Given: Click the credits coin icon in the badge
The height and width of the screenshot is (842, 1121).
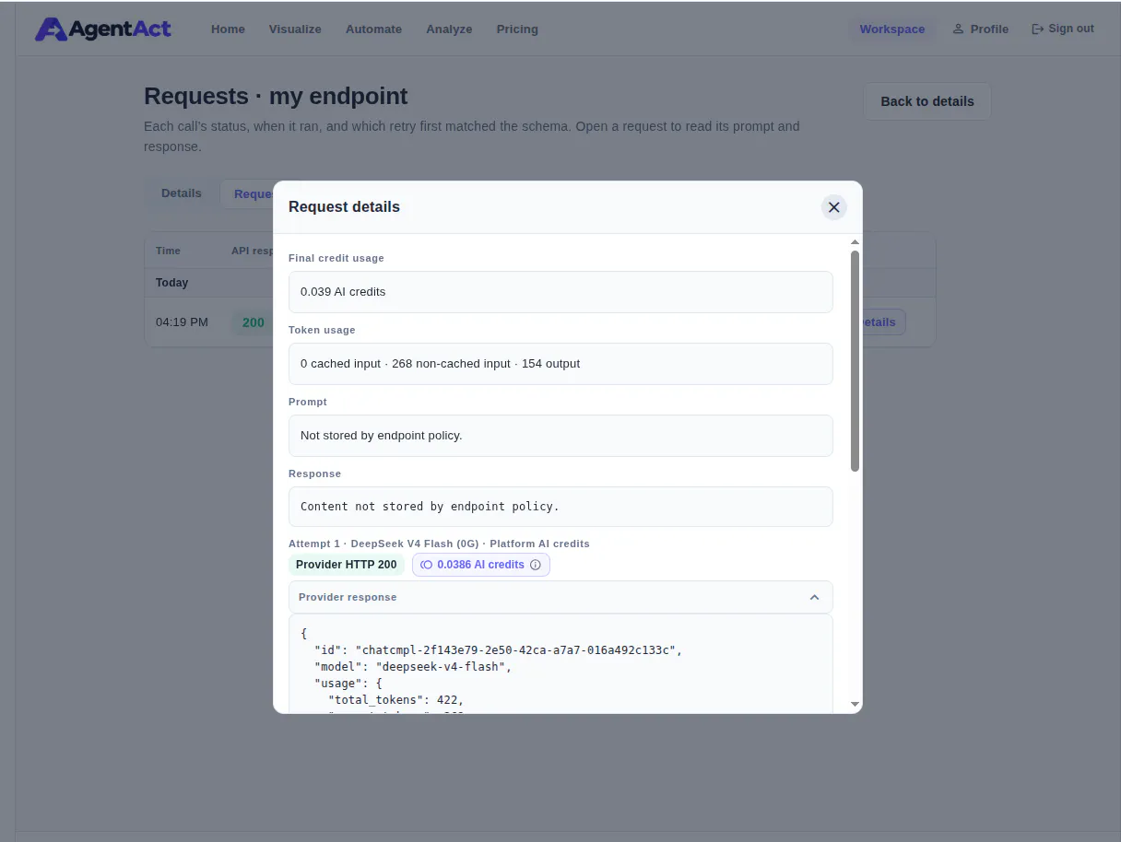Looking at the screenshot, I should point(426,565).
